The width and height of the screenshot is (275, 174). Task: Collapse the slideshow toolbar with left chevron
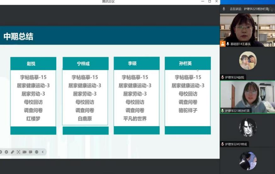point(43,152)
